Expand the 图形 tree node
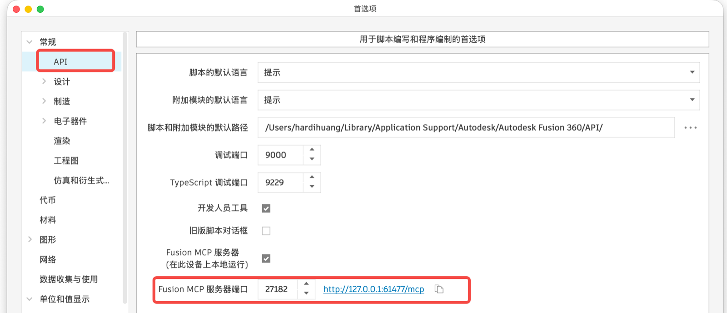Screen dimensions: 727x313 tap(30, 239)
